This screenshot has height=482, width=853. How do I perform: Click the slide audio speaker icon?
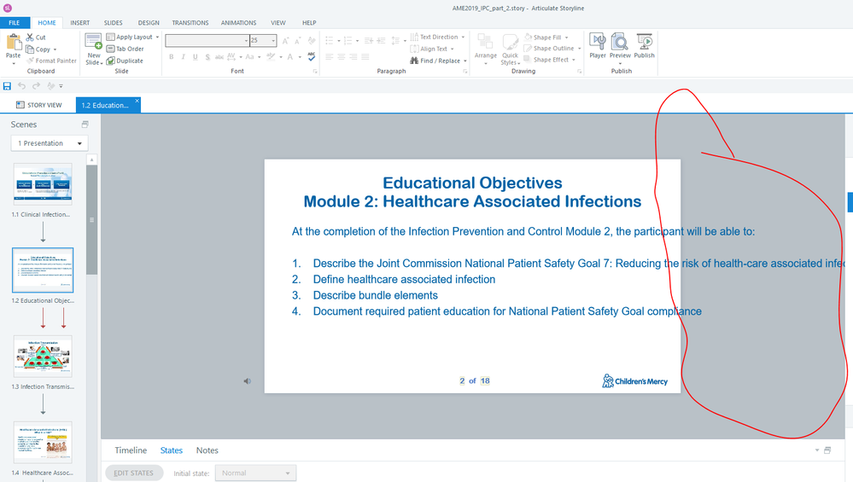[x=247, y=381]
